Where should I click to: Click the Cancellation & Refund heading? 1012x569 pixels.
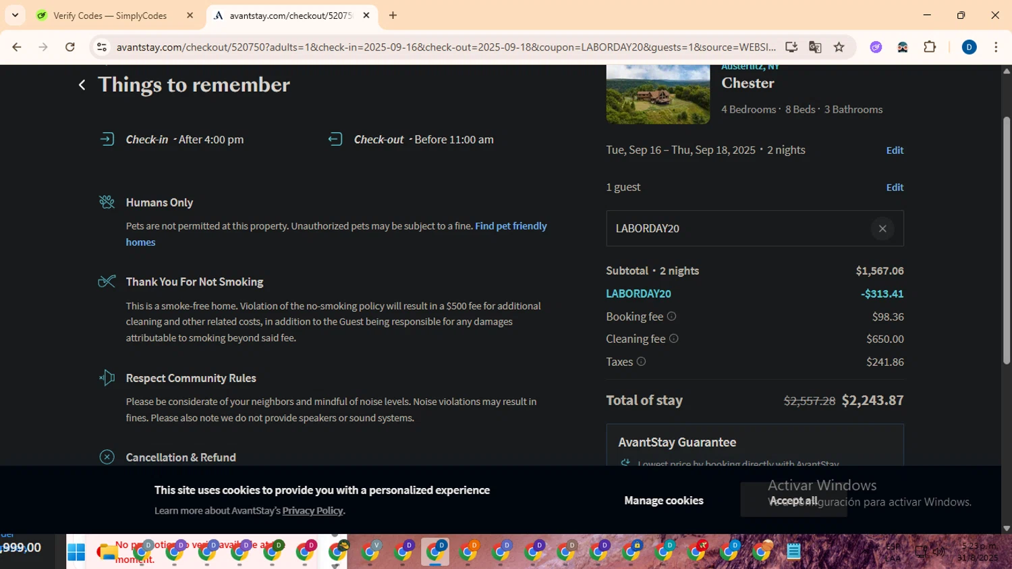181,458
